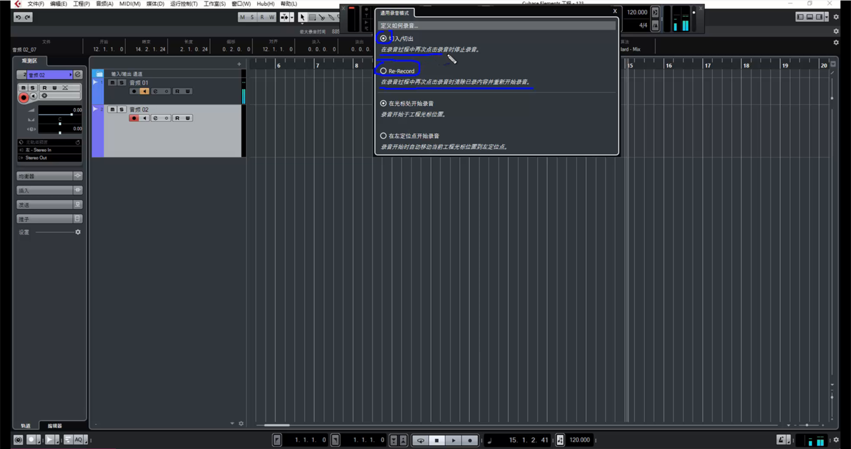Choose 在左定位点开始录音 radio option
The height and width of the screenshot is (449, 851).
(383, 136)
